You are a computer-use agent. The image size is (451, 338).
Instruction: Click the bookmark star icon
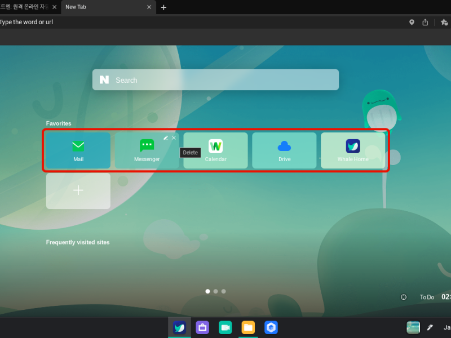tap(444, 22)
